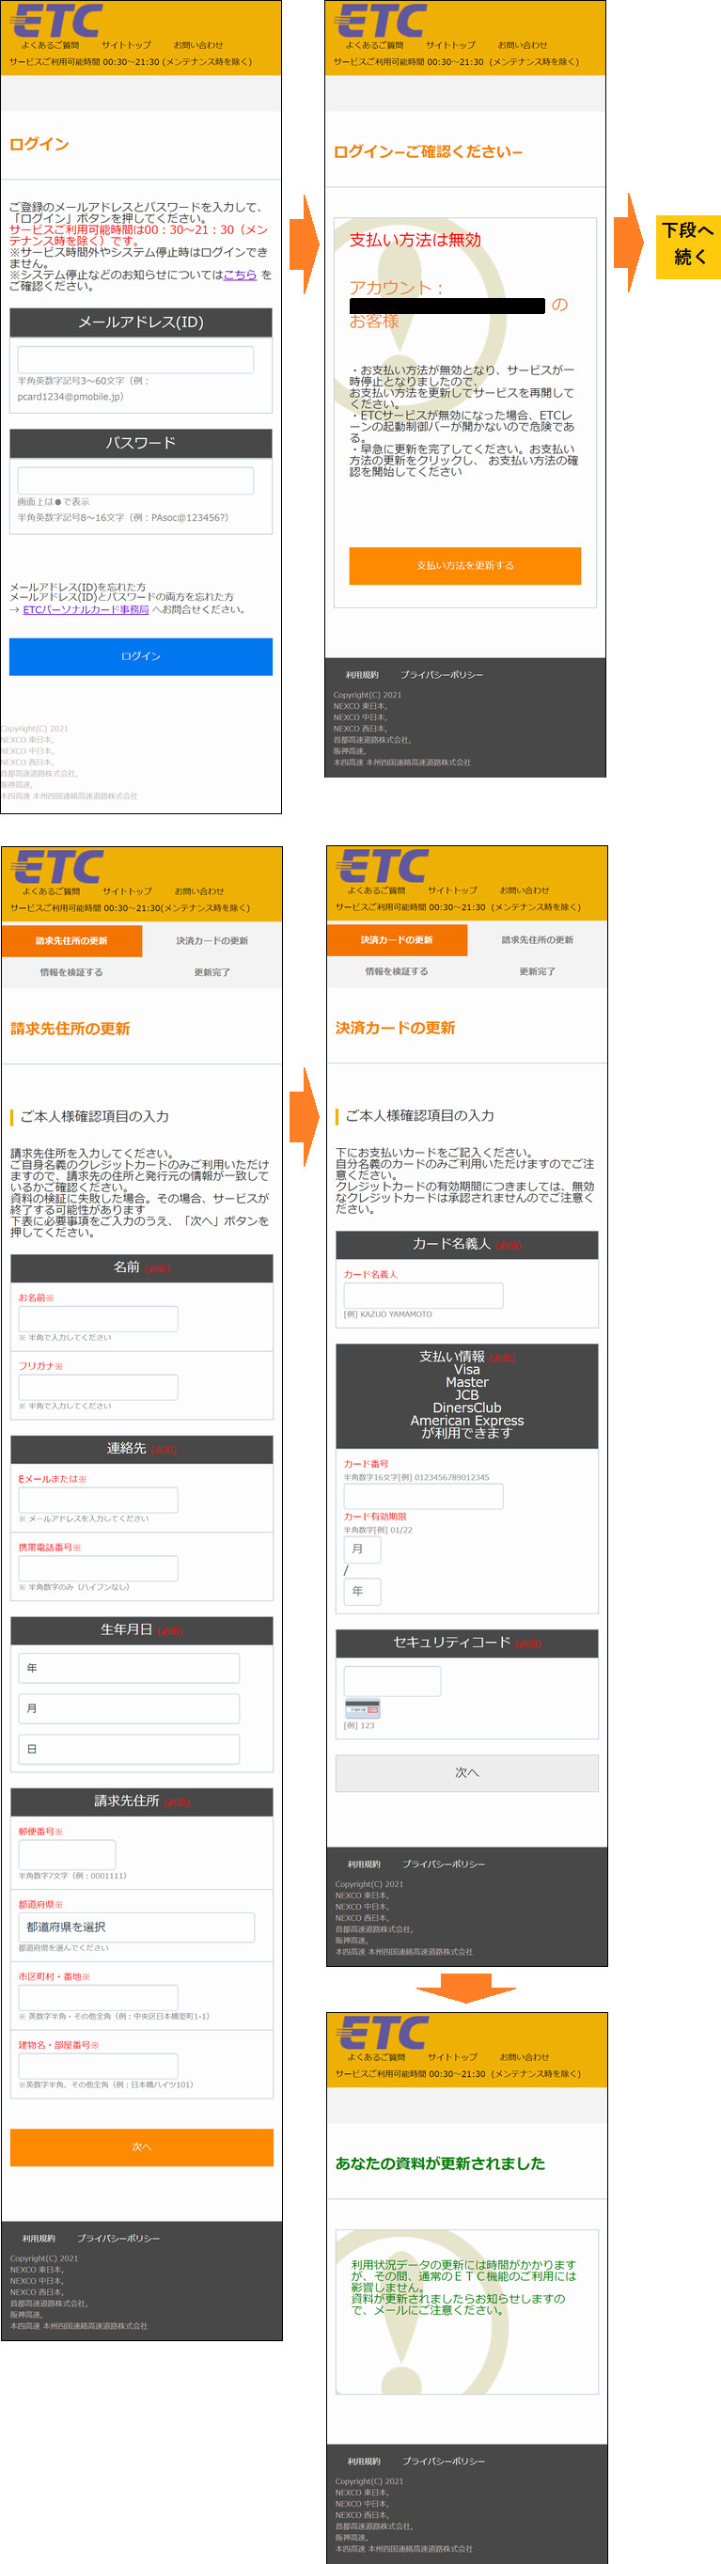Image resolution: width=721 pixels, height=2564 pixels.
Task: Click the 下段へ続く yellow label
Action: (687, 243)
